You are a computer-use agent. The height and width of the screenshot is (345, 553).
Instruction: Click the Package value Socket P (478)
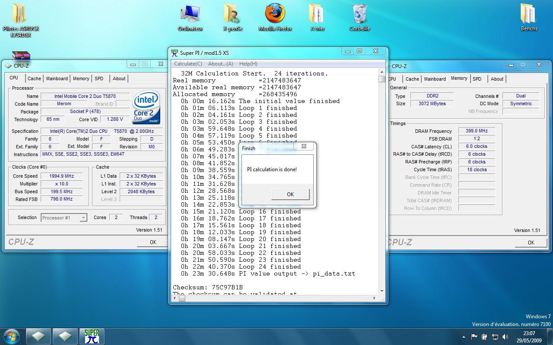[85, 112]
